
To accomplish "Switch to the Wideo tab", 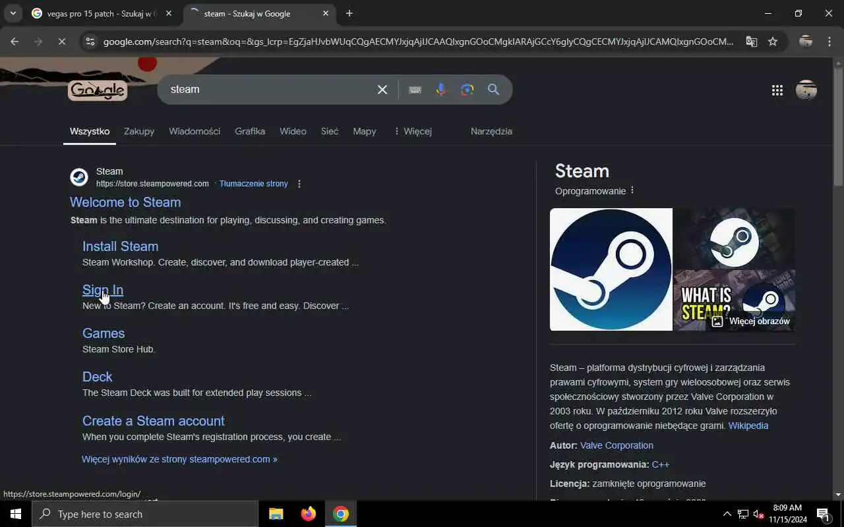I will (293, 131).
